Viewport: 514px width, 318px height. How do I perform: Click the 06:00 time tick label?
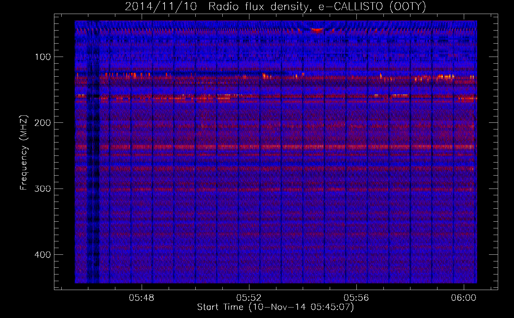(464, 298)
